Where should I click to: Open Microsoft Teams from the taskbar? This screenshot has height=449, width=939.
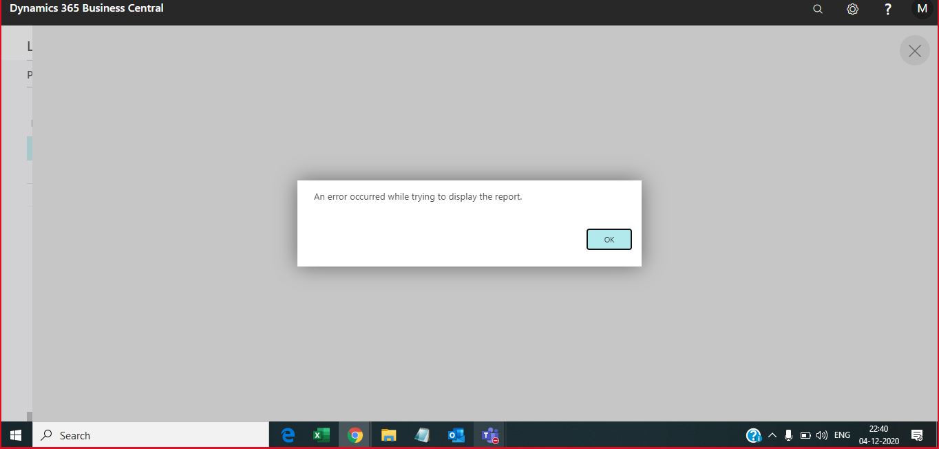(489, 435)
